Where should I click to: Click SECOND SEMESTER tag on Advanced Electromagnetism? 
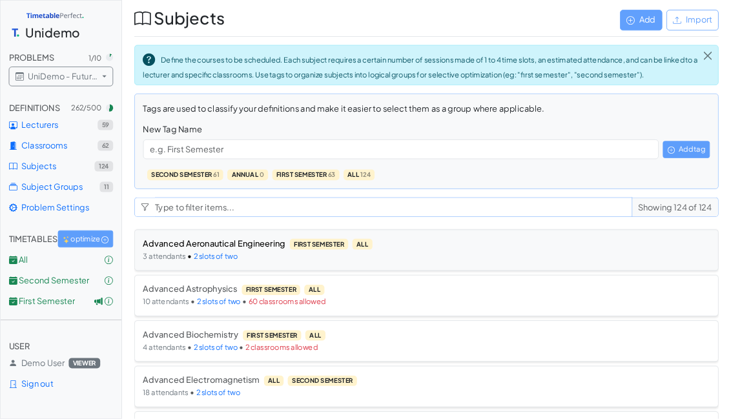[x=322, y=381]
